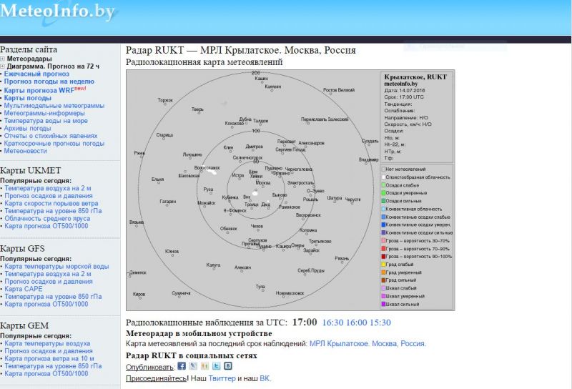Image resolution: width=572 pixels, height=389 pixels.
Task: Open Отчеты о стихийных явлениях
Action: pos(51,136)
